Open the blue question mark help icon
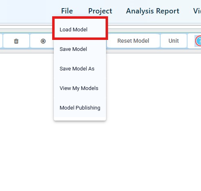This screenshot has width=201, height=191. coord(198,41)
